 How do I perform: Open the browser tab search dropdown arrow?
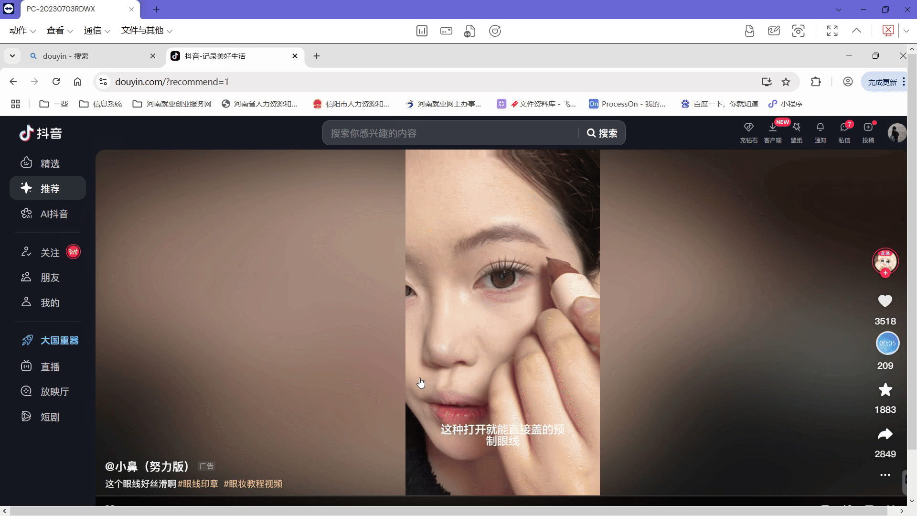pos(12,56)
